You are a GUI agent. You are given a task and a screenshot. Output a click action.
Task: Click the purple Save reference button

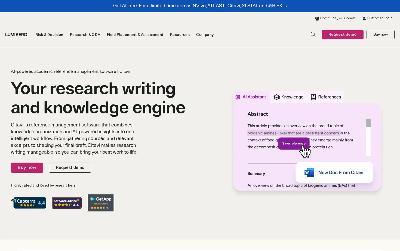(x=294, y=143)
